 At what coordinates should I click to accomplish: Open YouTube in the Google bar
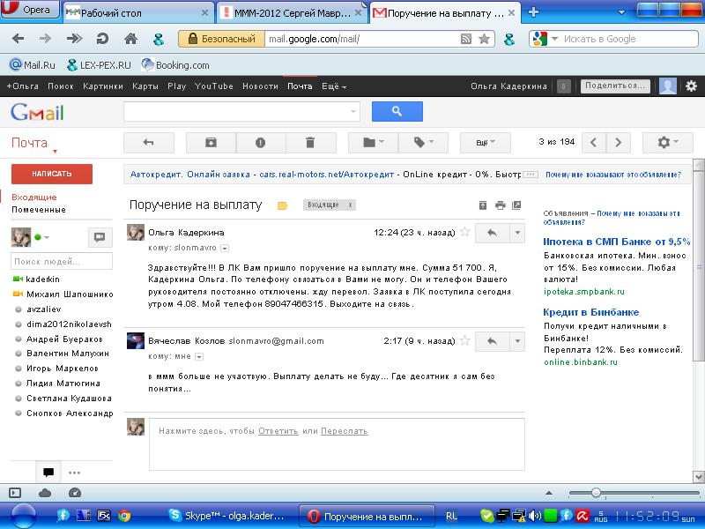(213, 86)
